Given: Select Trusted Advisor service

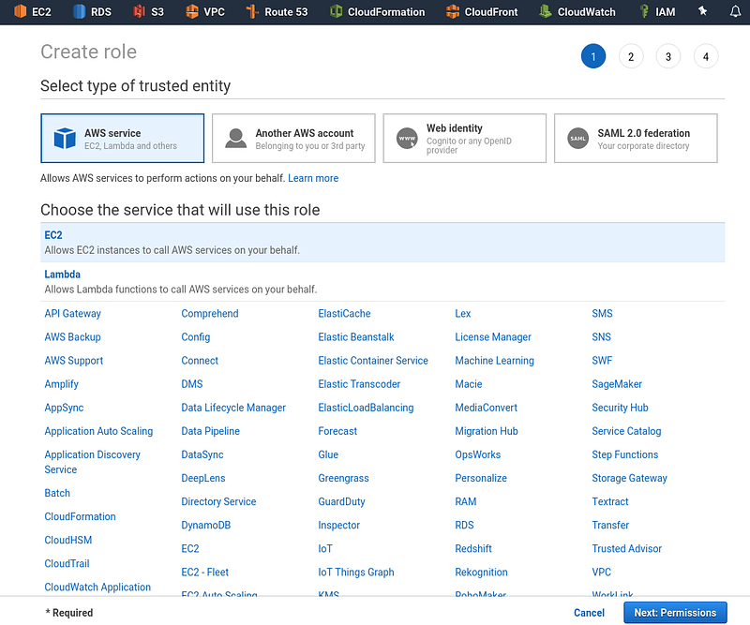Looking at the screenshot, I should coord(626,548).
